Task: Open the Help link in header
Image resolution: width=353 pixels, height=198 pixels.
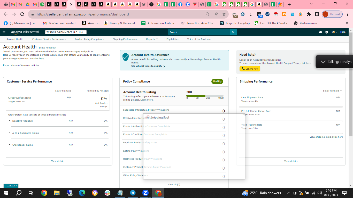Action: tap(343, 32)
